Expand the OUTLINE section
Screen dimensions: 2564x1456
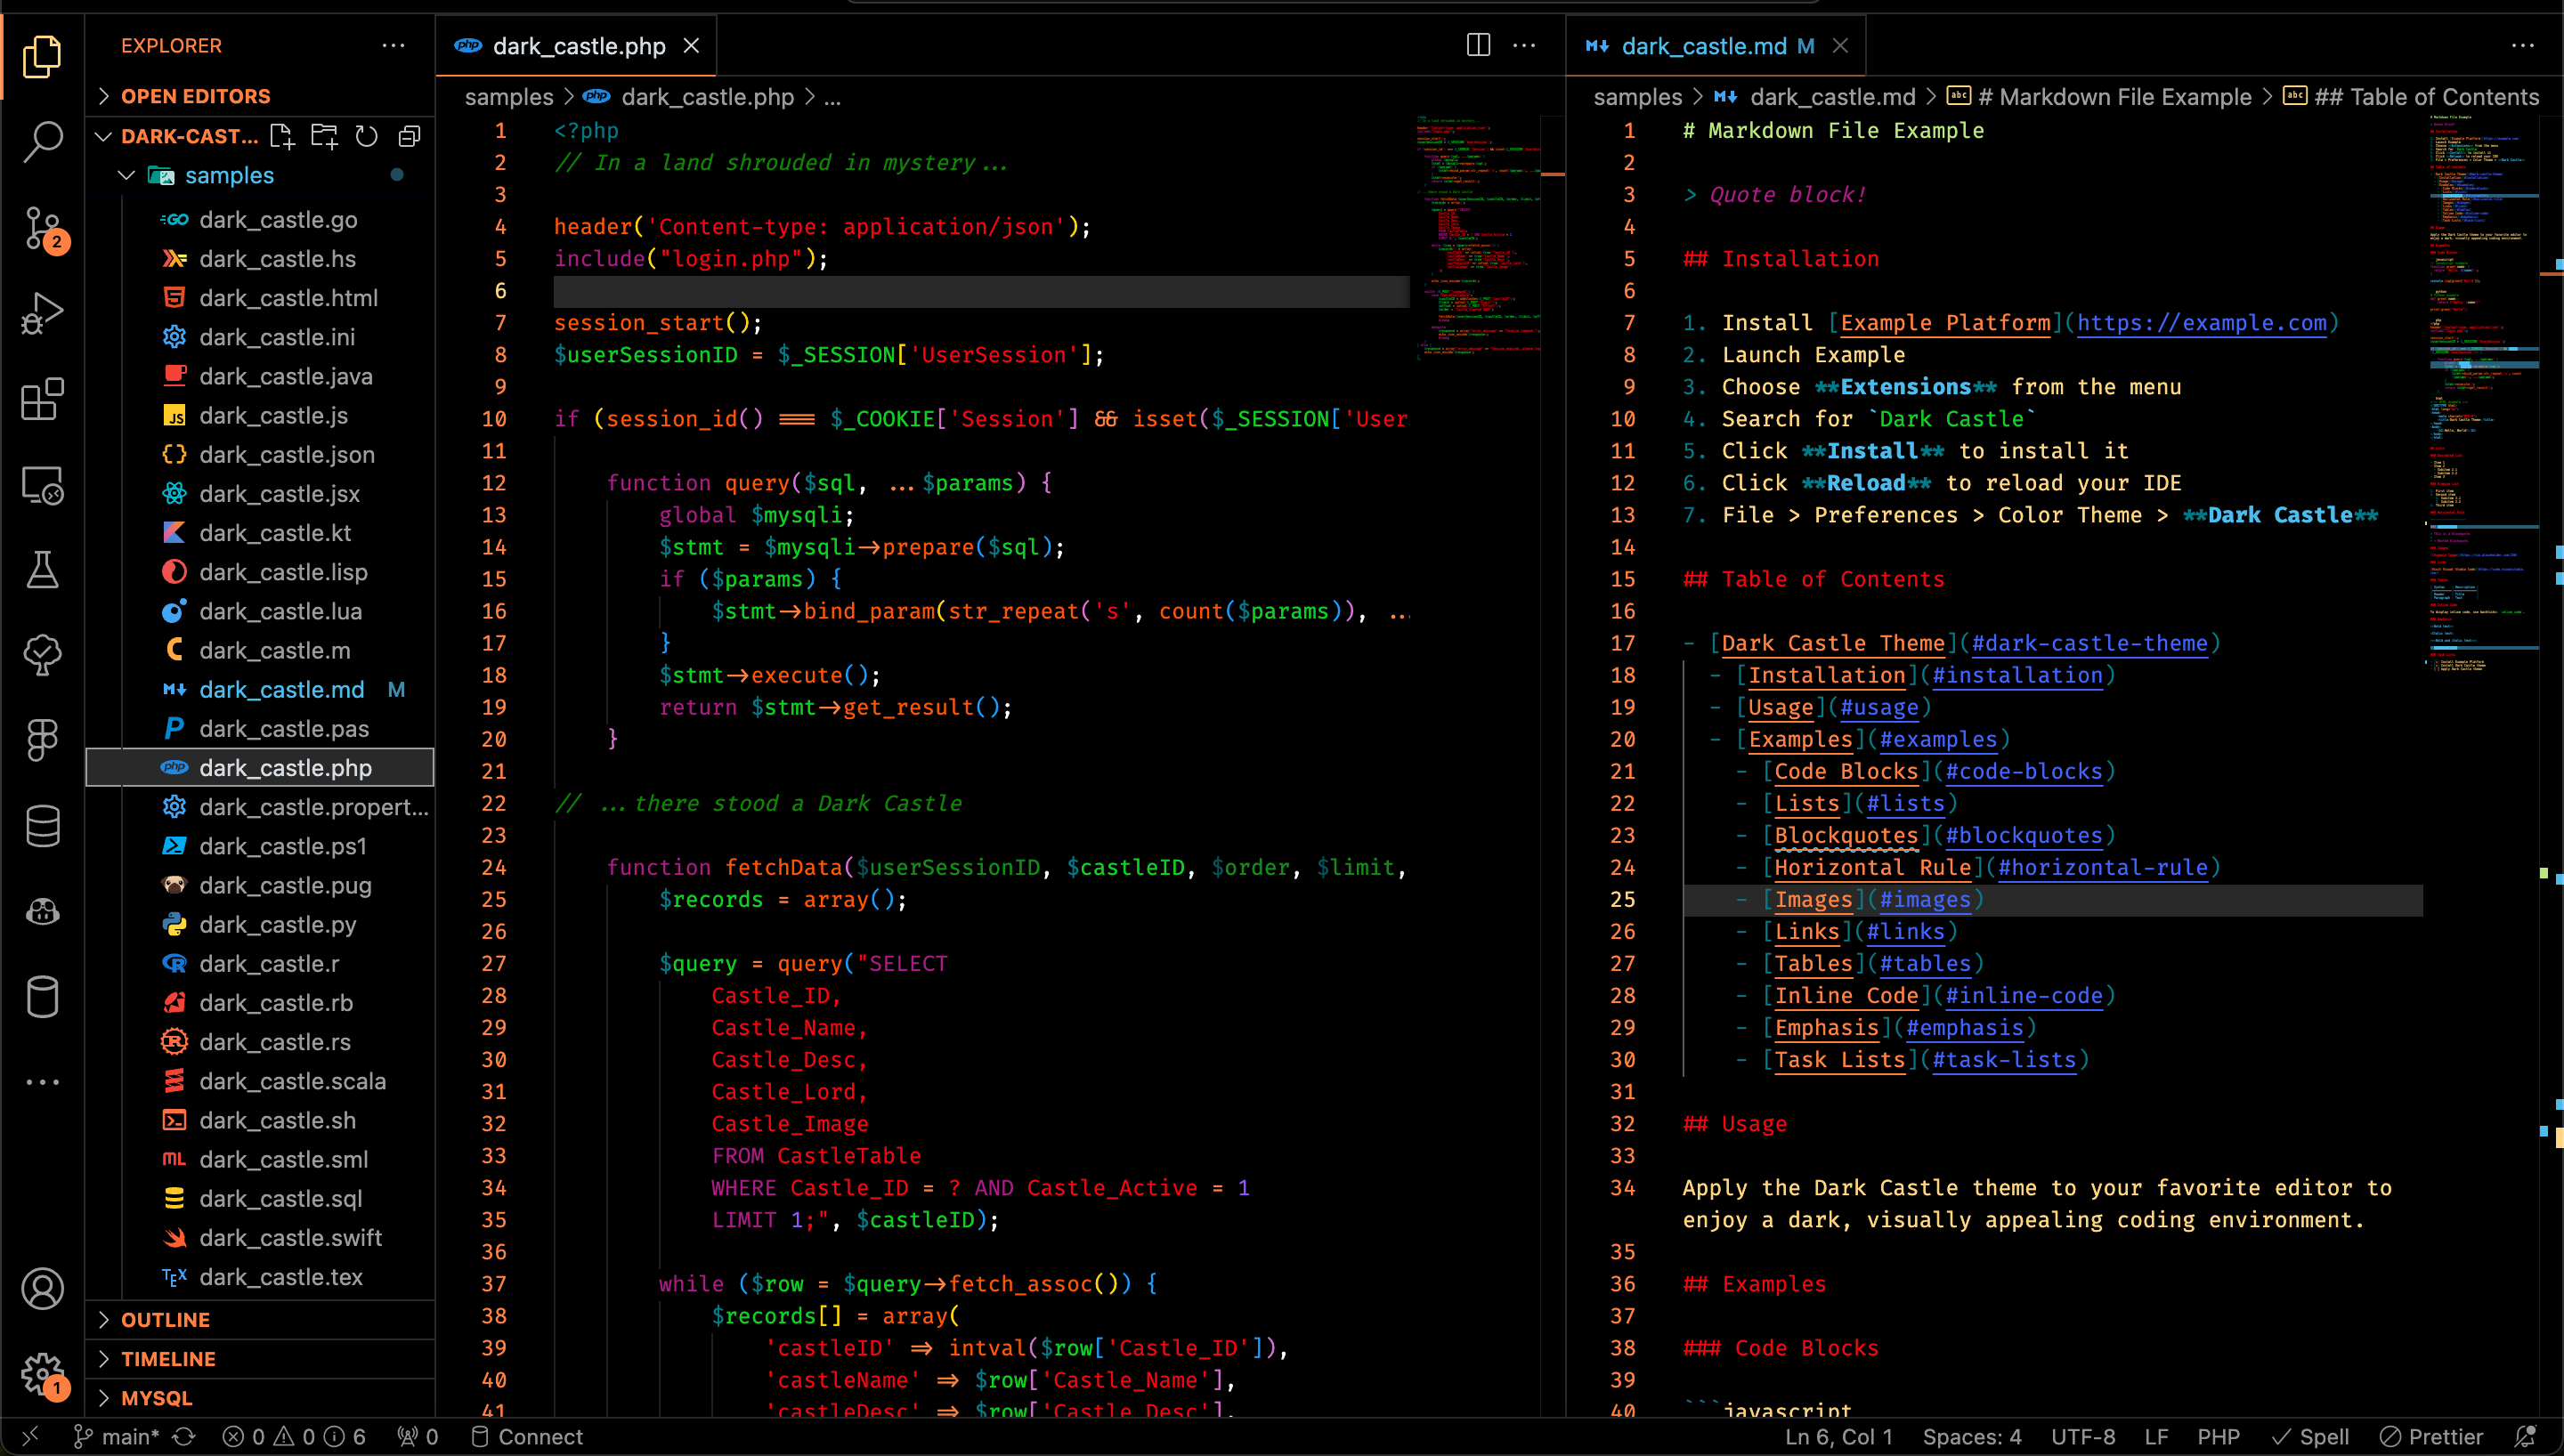tap(165, 1319)
